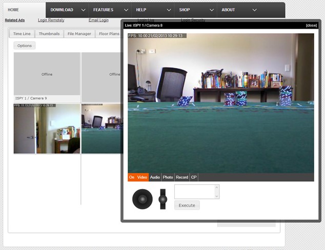
Task: Switch to the Time Line tab
Action: pyautogui.click(x=22, y=34)
